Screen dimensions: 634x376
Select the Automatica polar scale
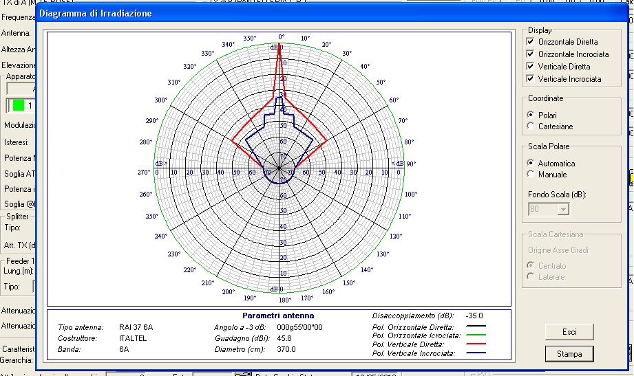click(530, 164)
